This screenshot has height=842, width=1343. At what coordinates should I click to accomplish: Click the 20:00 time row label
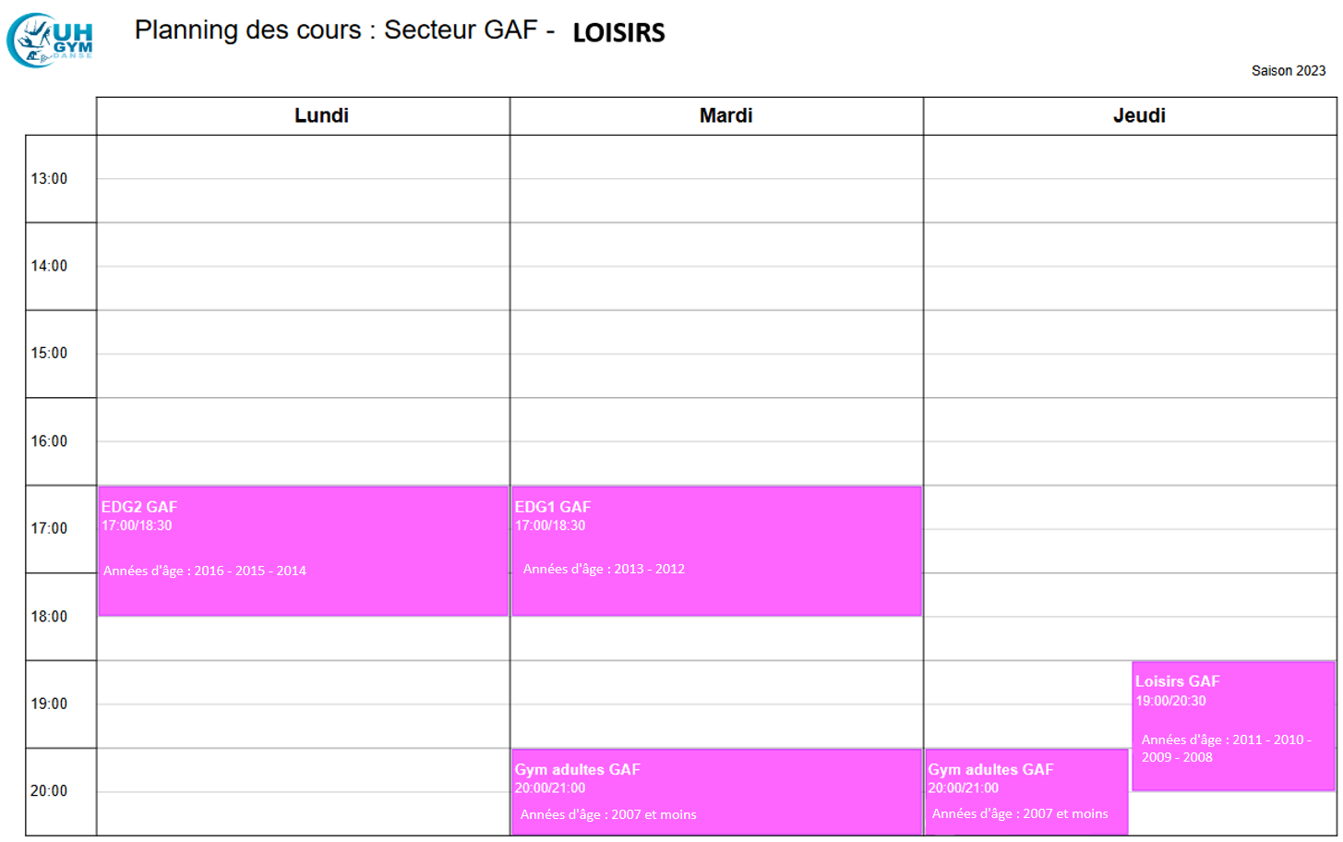(49, 790)
